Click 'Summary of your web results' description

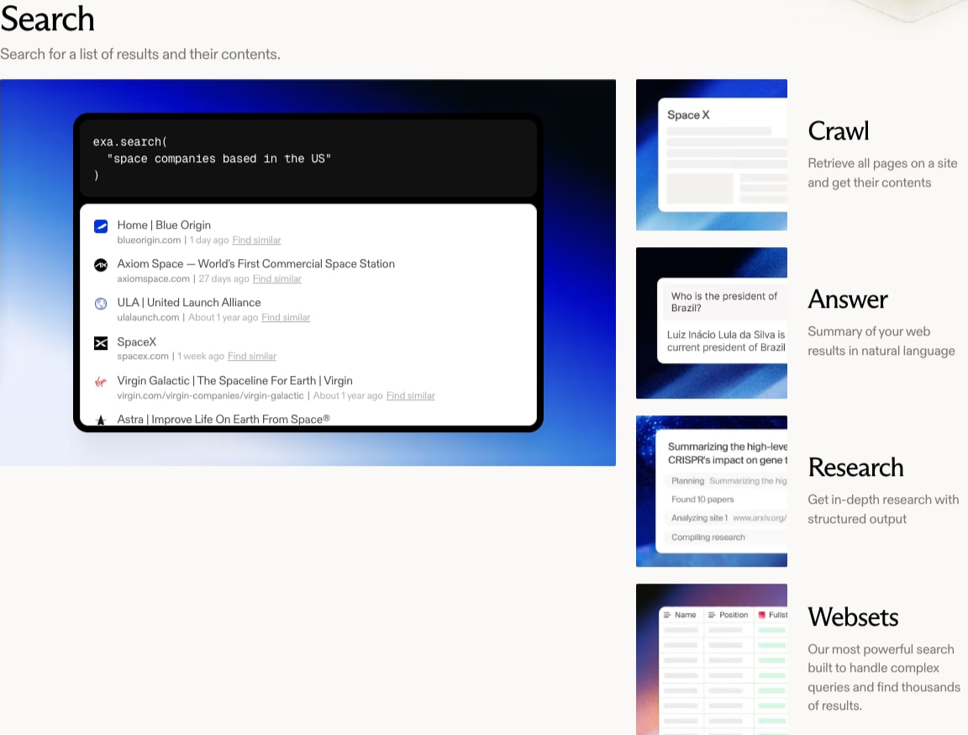tap(881, 341)
